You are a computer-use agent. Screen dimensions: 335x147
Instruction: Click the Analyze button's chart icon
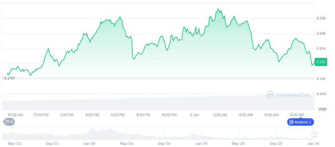291,122
